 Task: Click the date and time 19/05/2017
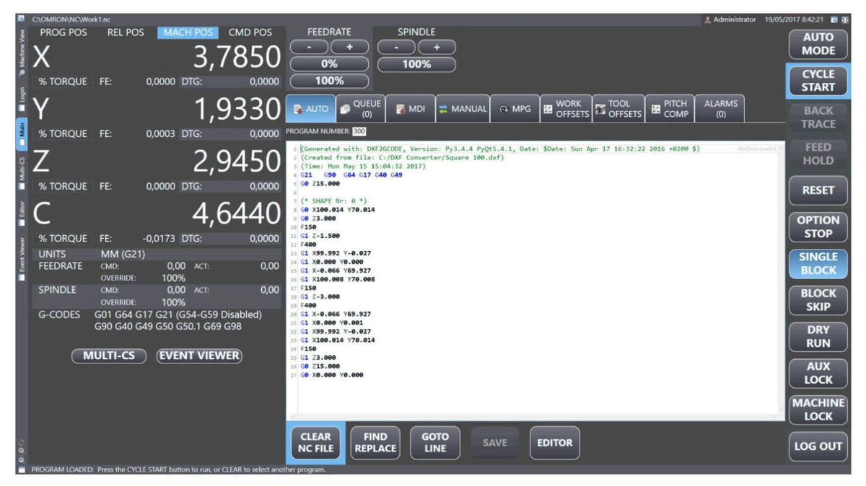click(795, 19)
